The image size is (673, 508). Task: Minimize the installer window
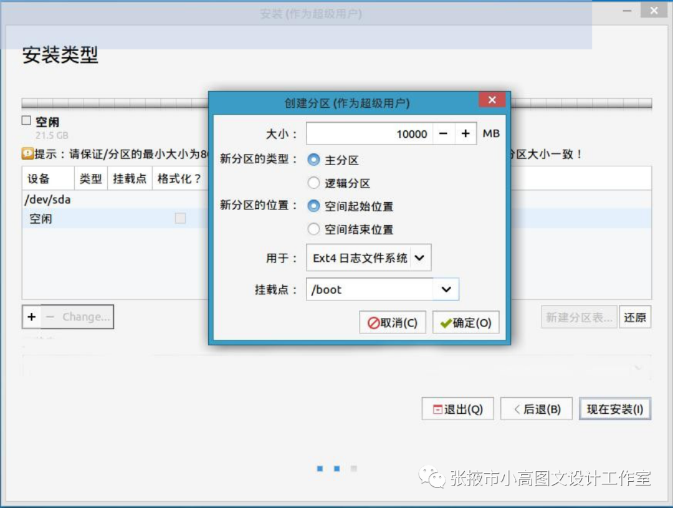627,11
